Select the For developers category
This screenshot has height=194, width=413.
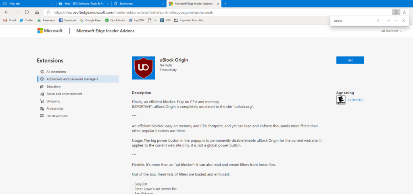[57, 116]
